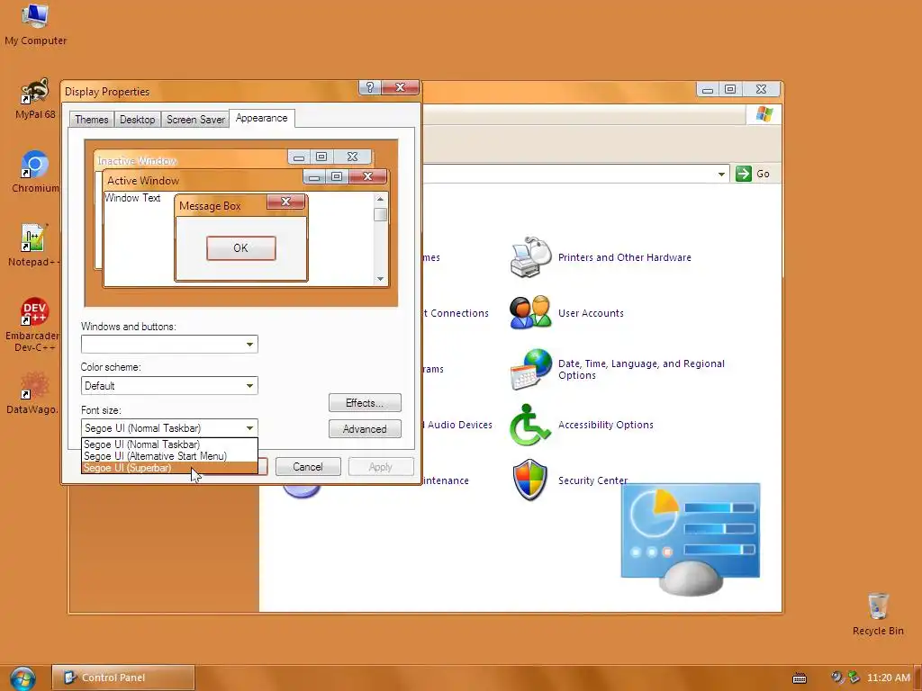
Task: Click the Cancel button
Action: (x=308, y=467)
